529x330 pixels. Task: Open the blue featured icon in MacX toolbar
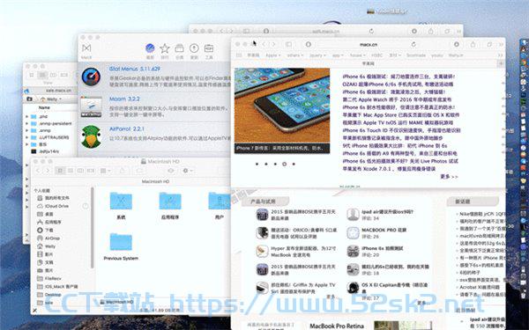[150, 48]
